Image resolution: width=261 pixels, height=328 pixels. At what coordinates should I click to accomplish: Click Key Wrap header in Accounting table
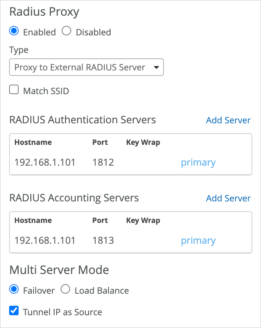click(143, 220)
